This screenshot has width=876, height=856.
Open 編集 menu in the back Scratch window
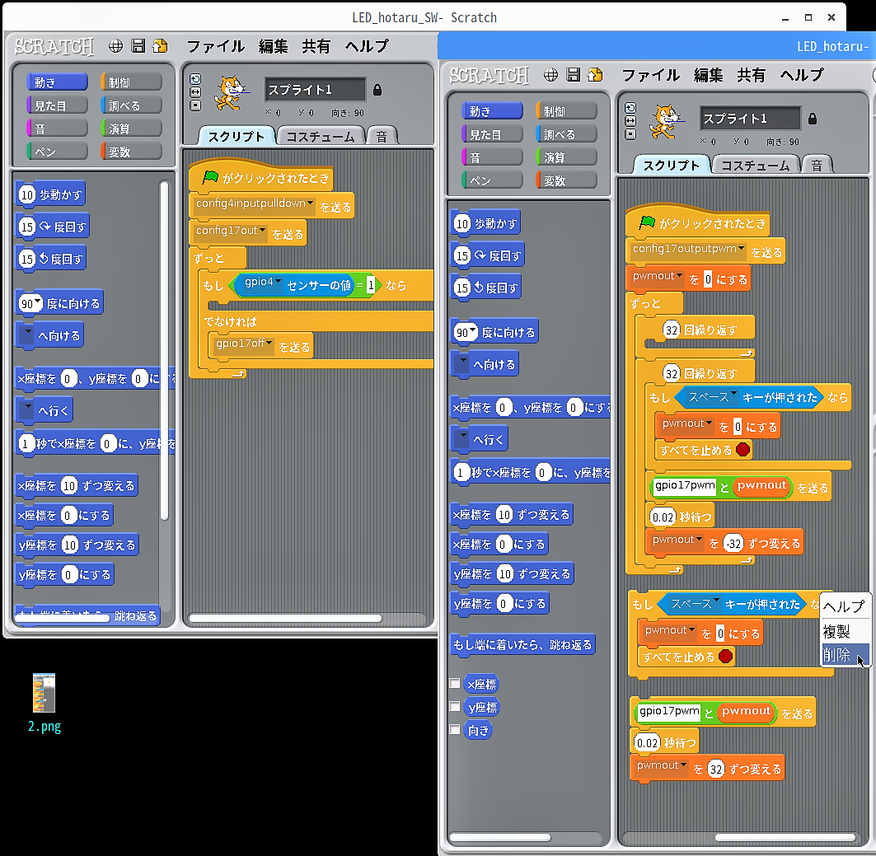click(274, 46)
